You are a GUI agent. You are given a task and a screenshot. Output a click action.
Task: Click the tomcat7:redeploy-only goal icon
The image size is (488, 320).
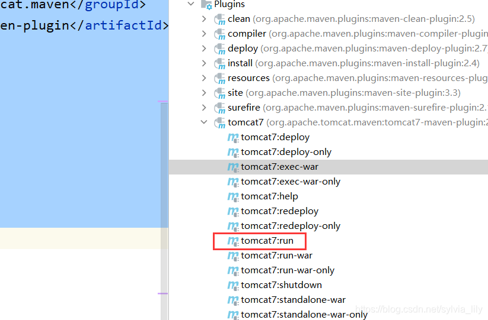[x=233, y=227]
